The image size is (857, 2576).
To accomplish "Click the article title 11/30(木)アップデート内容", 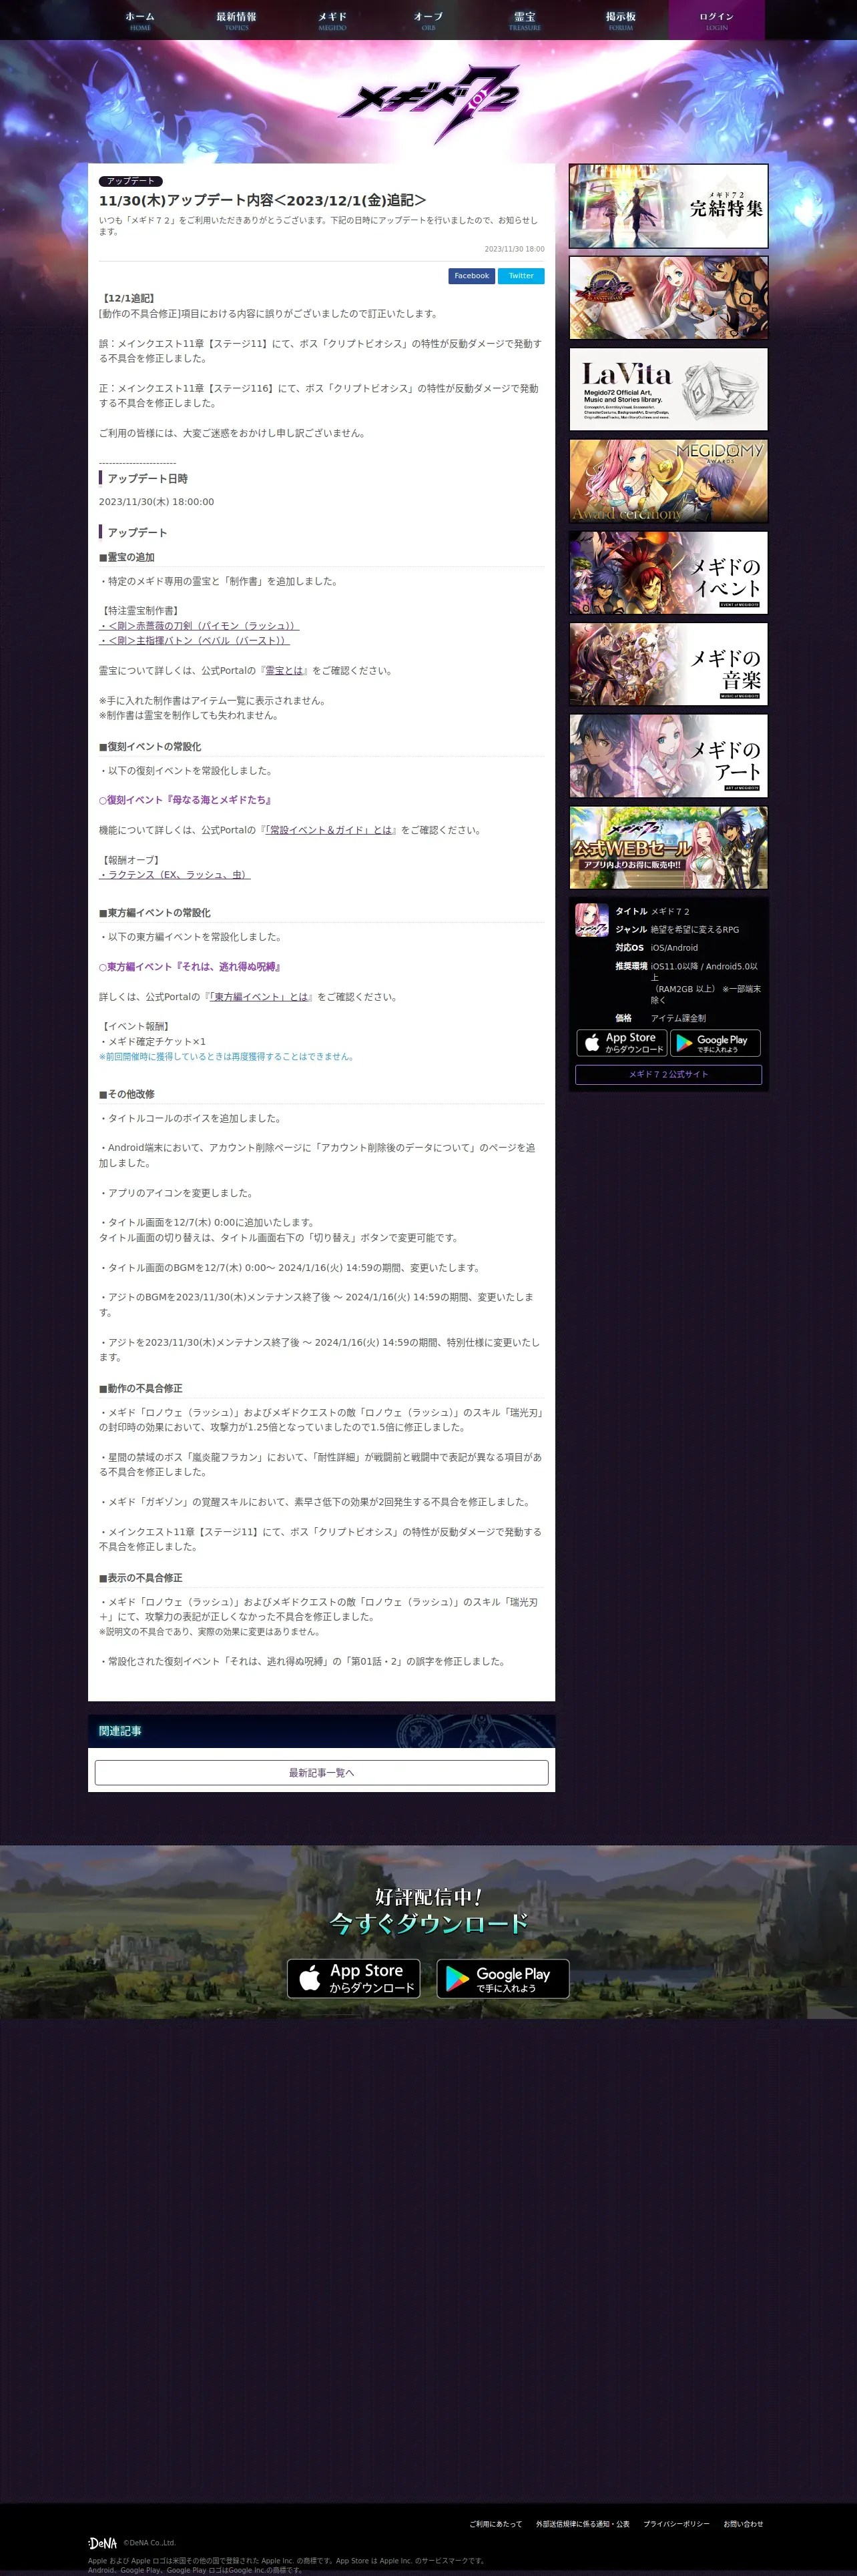I will pyautogui.click(x=262, y=200).
